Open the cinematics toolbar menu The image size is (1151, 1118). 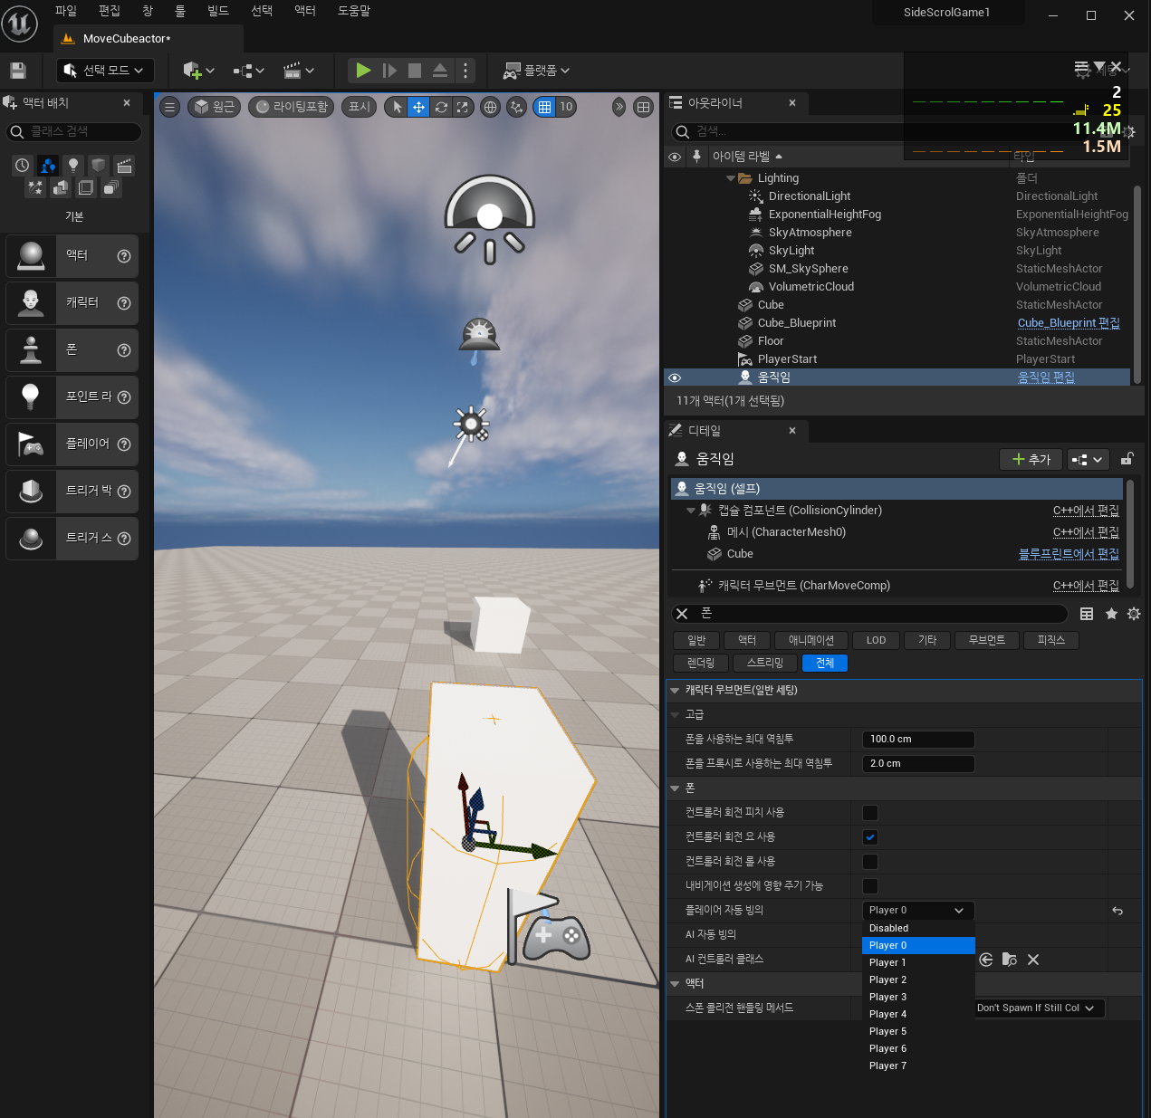tap(298, 71)
